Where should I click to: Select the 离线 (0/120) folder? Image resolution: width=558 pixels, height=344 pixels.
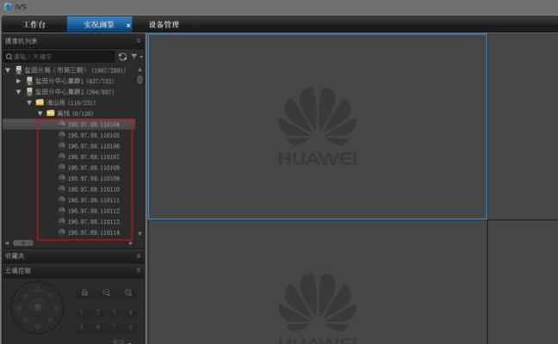tap(75, 114)
